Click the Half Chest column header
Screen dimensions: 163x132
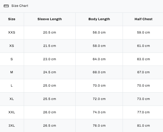point(143,19)
